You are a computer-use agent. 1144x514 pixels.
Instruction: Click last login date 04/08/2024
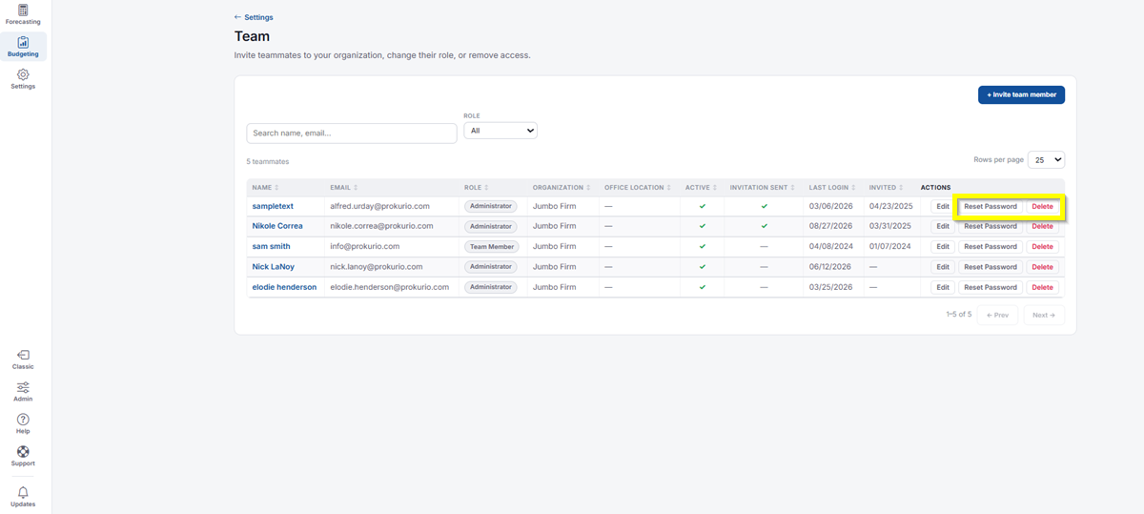(829, 246)
